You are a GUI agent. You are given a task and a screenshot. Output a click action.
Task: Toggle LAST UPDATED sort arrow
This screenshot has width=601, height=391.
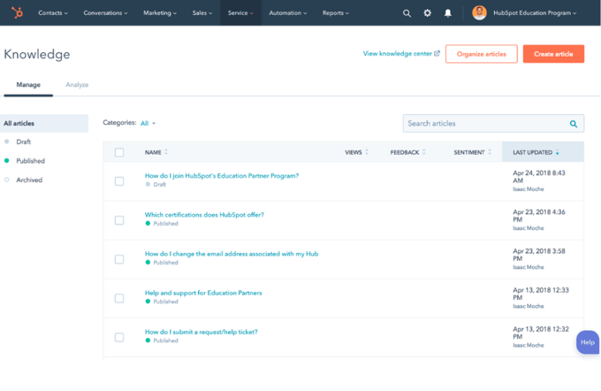(558, 152)
